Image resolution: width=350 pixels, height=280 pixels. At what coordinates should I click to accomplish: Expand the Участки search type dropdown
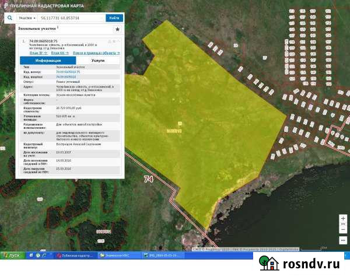(27, 18)
